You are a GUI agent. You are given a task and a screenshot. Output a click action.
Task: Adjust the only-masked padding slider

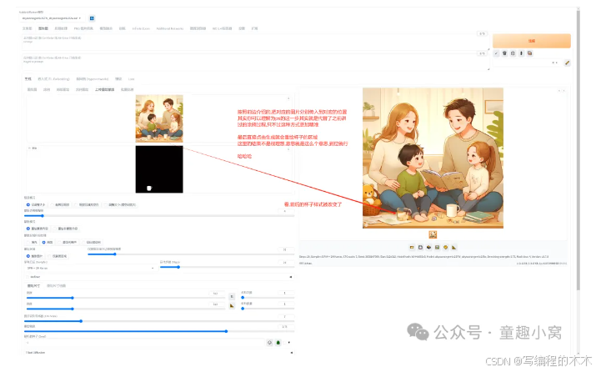[x=191, y=254]
